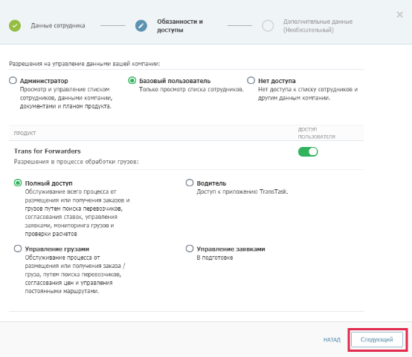Click the blue pencil edit step icon
Screen dimensions: 412x357
141,26
